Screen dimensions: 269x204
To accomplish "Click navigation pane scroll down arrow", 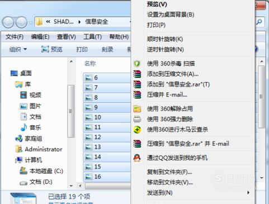I will point(71,186).
